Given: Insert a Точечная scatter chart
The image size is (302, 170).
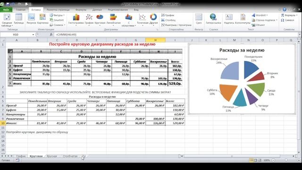Looking at the screenshot, I should click(x=143, y=20).
